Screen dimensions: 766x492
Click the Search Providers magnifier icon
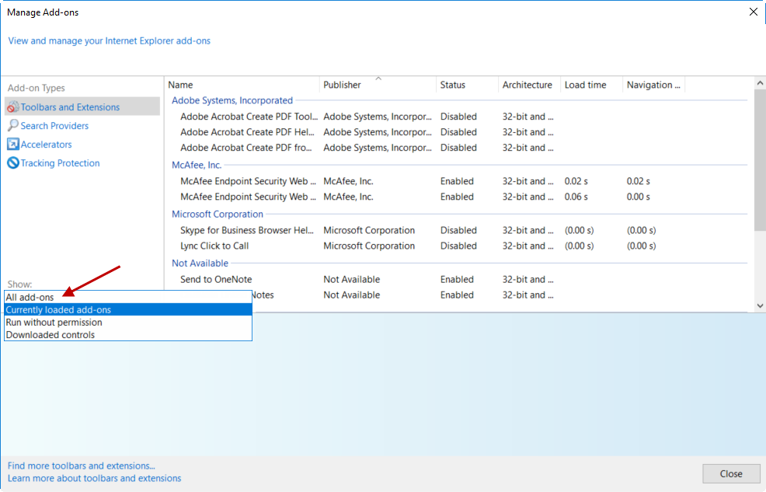point(13,126)
